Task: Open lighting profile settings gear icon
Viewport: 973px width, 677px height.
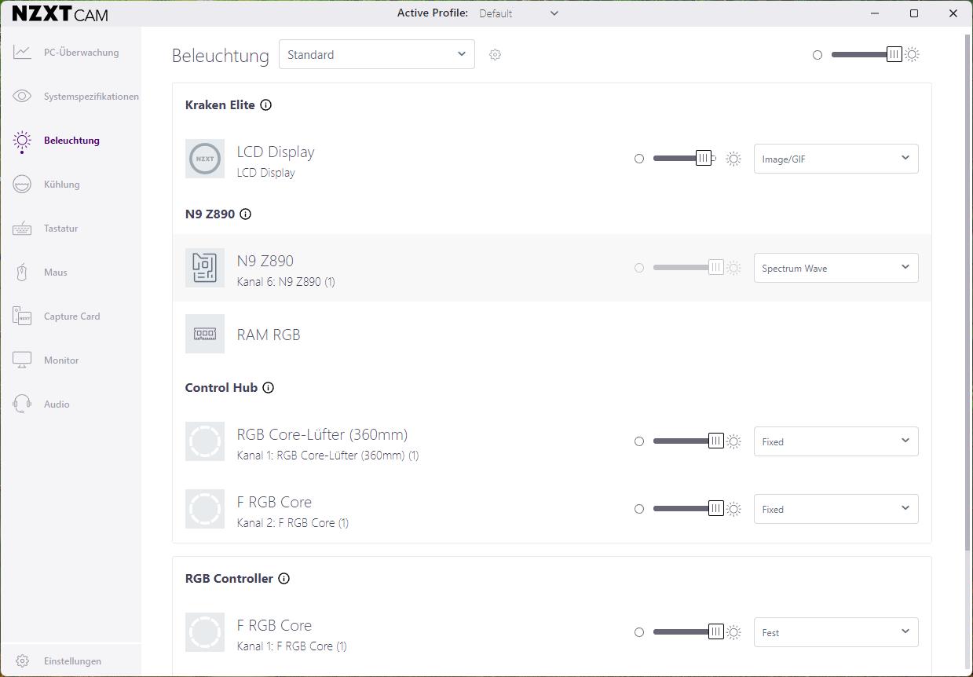Action: coord(495,55)
